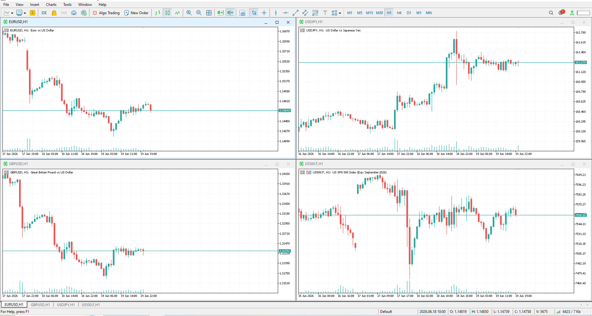This screenshot has width=592, height=316.
Task: Switch to line chart display
Action: click(177, 13)
